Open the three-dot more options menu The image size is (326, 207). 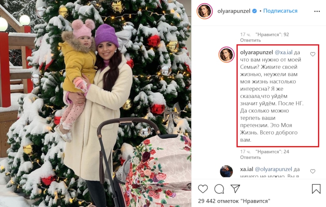pyautogui.click(x=317, y=11)
